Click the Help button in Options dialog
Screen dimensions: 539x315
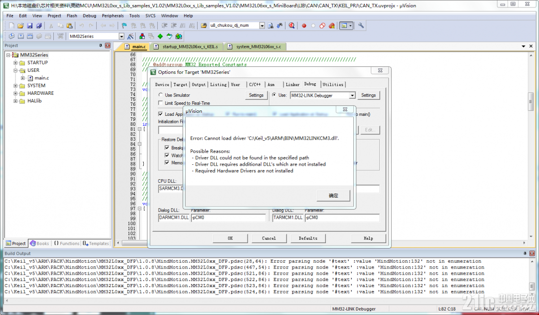(368, 238)
